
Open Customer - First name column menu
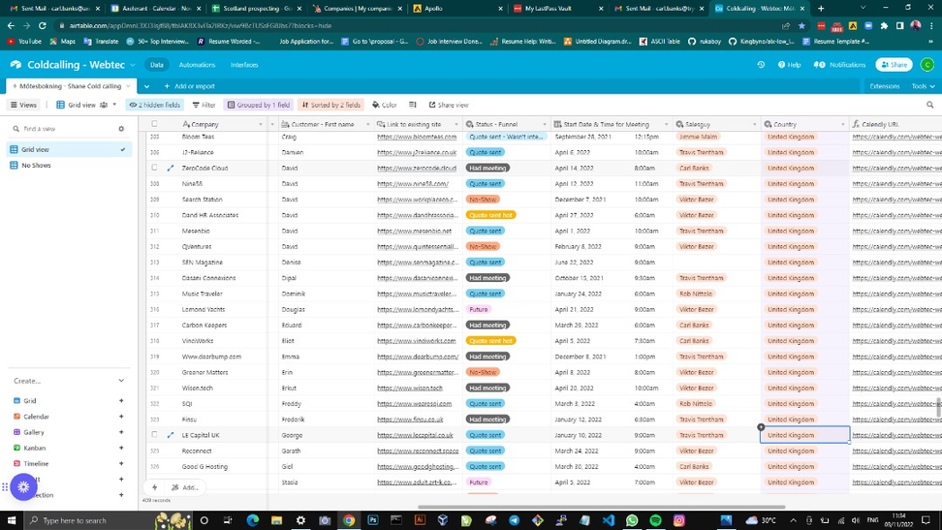[367, 124]
